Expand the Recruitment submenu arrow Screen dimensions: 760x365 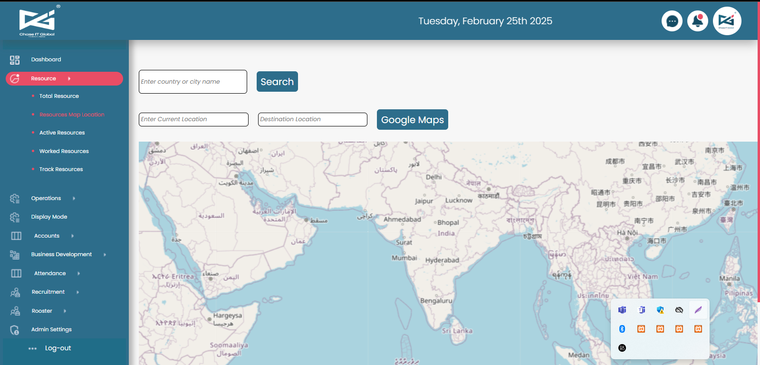[x=77, y=292]
